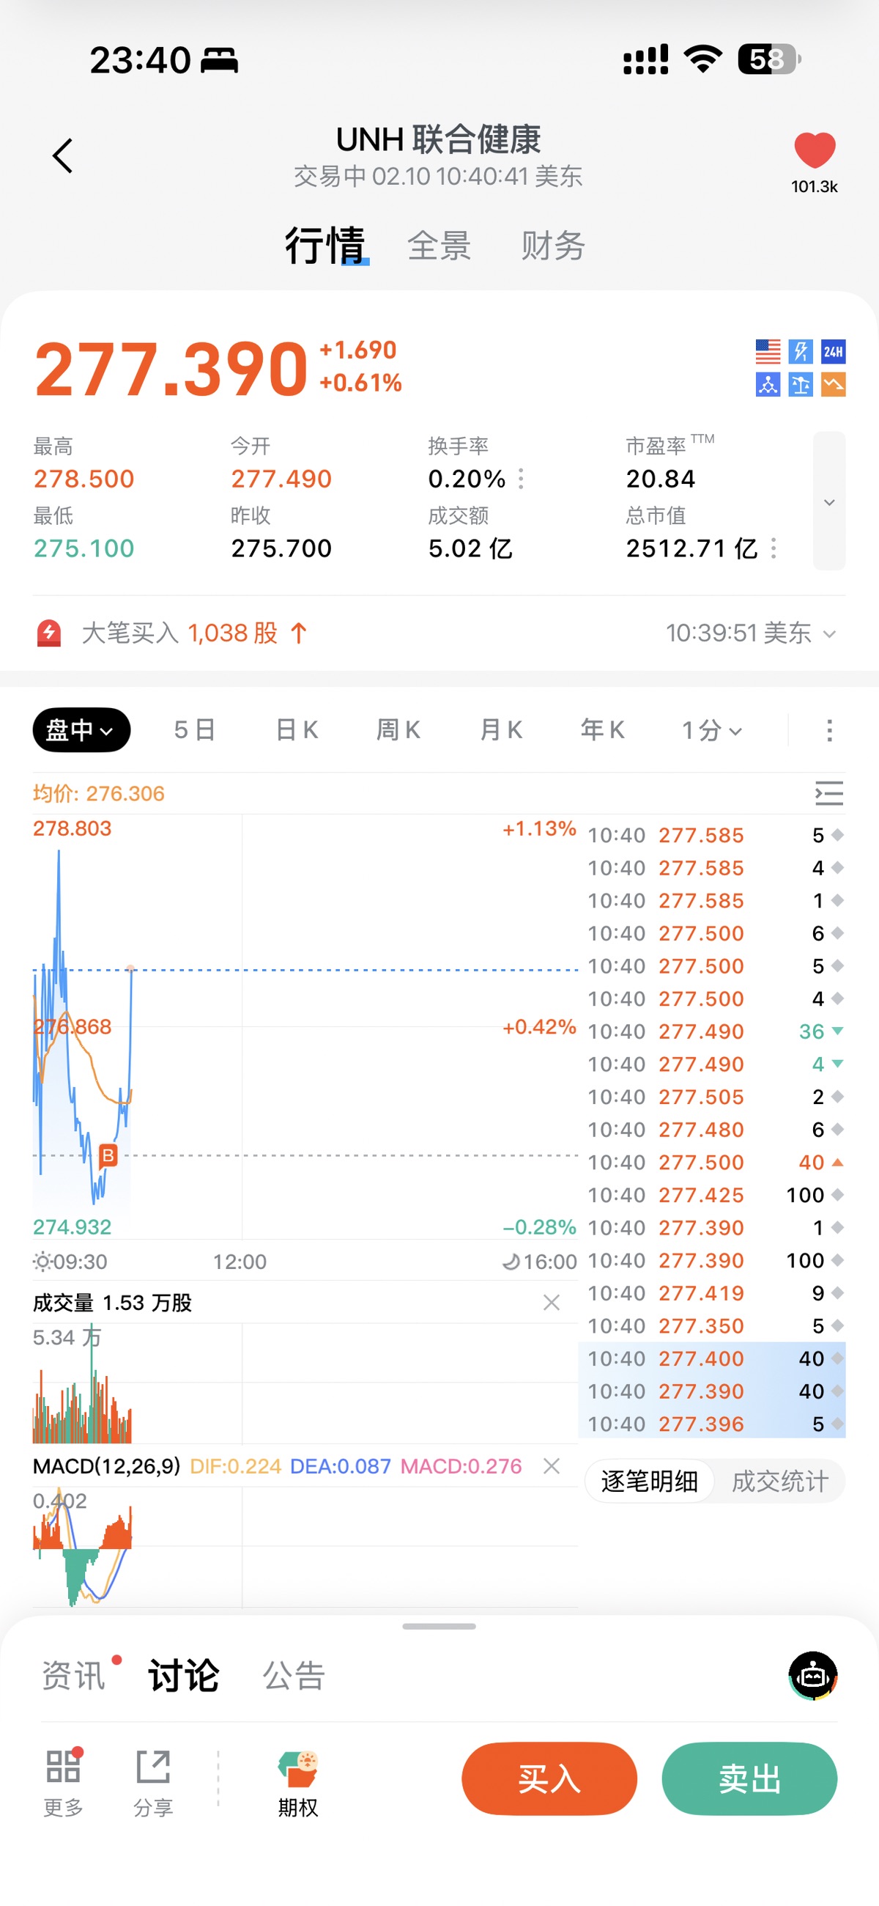The image size is (879, 1906).
Task: Open the trade list layout icon
Action: point(828,793)
